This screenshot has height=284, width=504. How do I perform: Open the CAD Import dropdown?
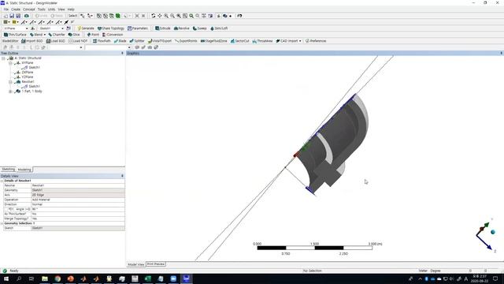[289, 41]
